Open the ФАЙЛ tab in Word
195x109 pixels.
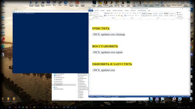tap(91, 11)
